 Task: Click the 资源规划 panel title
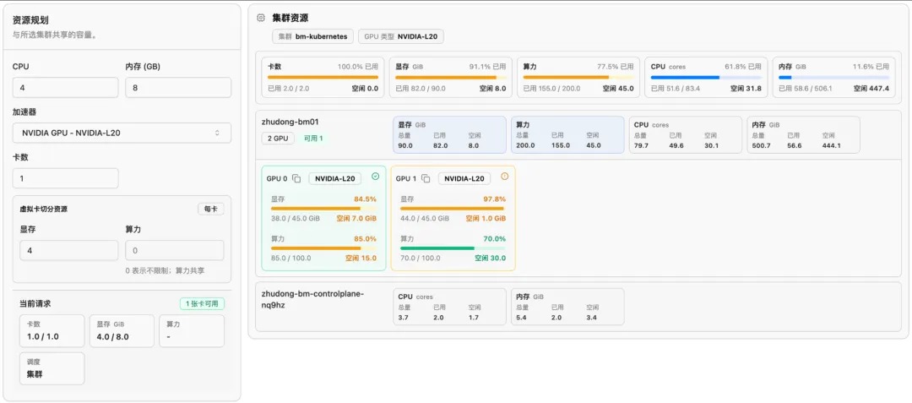coord(30,19)
